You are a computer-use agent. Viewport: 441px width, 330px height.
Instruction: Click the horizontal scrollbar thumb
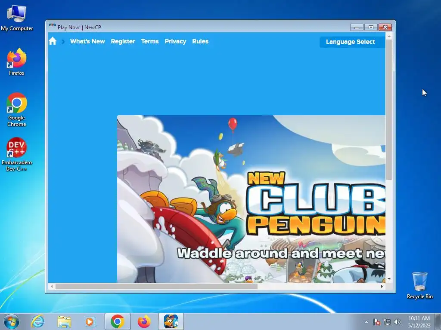pyautogui.click(x=156, y=286)
